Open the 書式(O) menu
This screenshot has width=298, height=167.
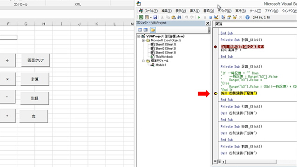coord(209,11)
